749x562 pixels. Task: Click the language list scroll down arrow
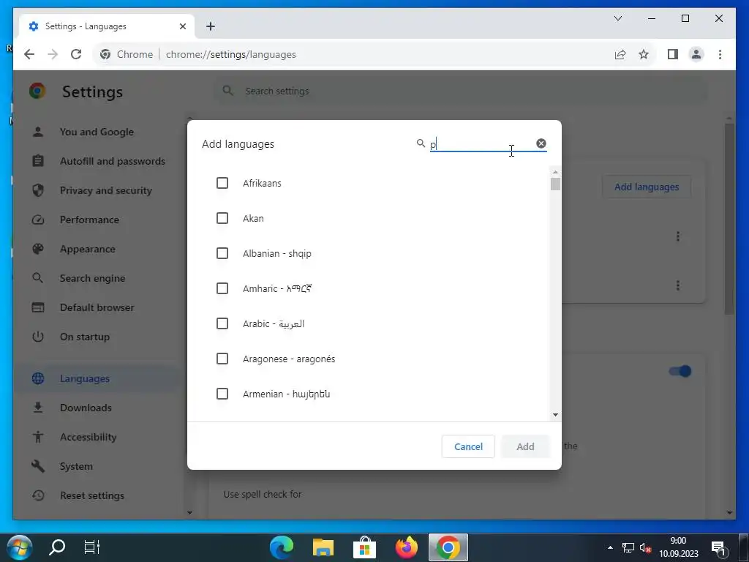[x=555, y=415]
